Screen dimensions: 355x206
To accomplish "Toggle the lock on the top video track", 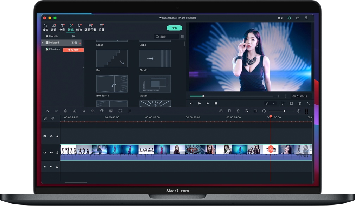I will click(57, 136).
